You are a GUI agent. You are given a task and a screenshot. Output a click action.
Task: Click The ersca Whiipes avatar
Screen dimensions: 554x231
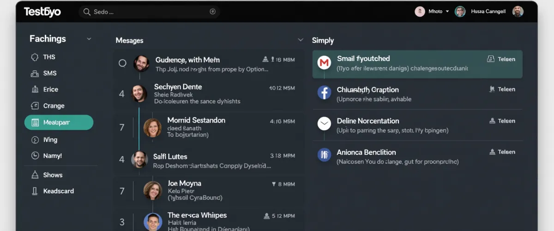coord(152,222)
